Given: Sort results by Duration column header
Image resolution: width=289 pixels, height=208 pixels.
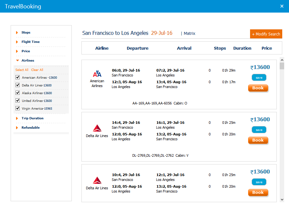Looking at the screenshot, I should 242,48.
